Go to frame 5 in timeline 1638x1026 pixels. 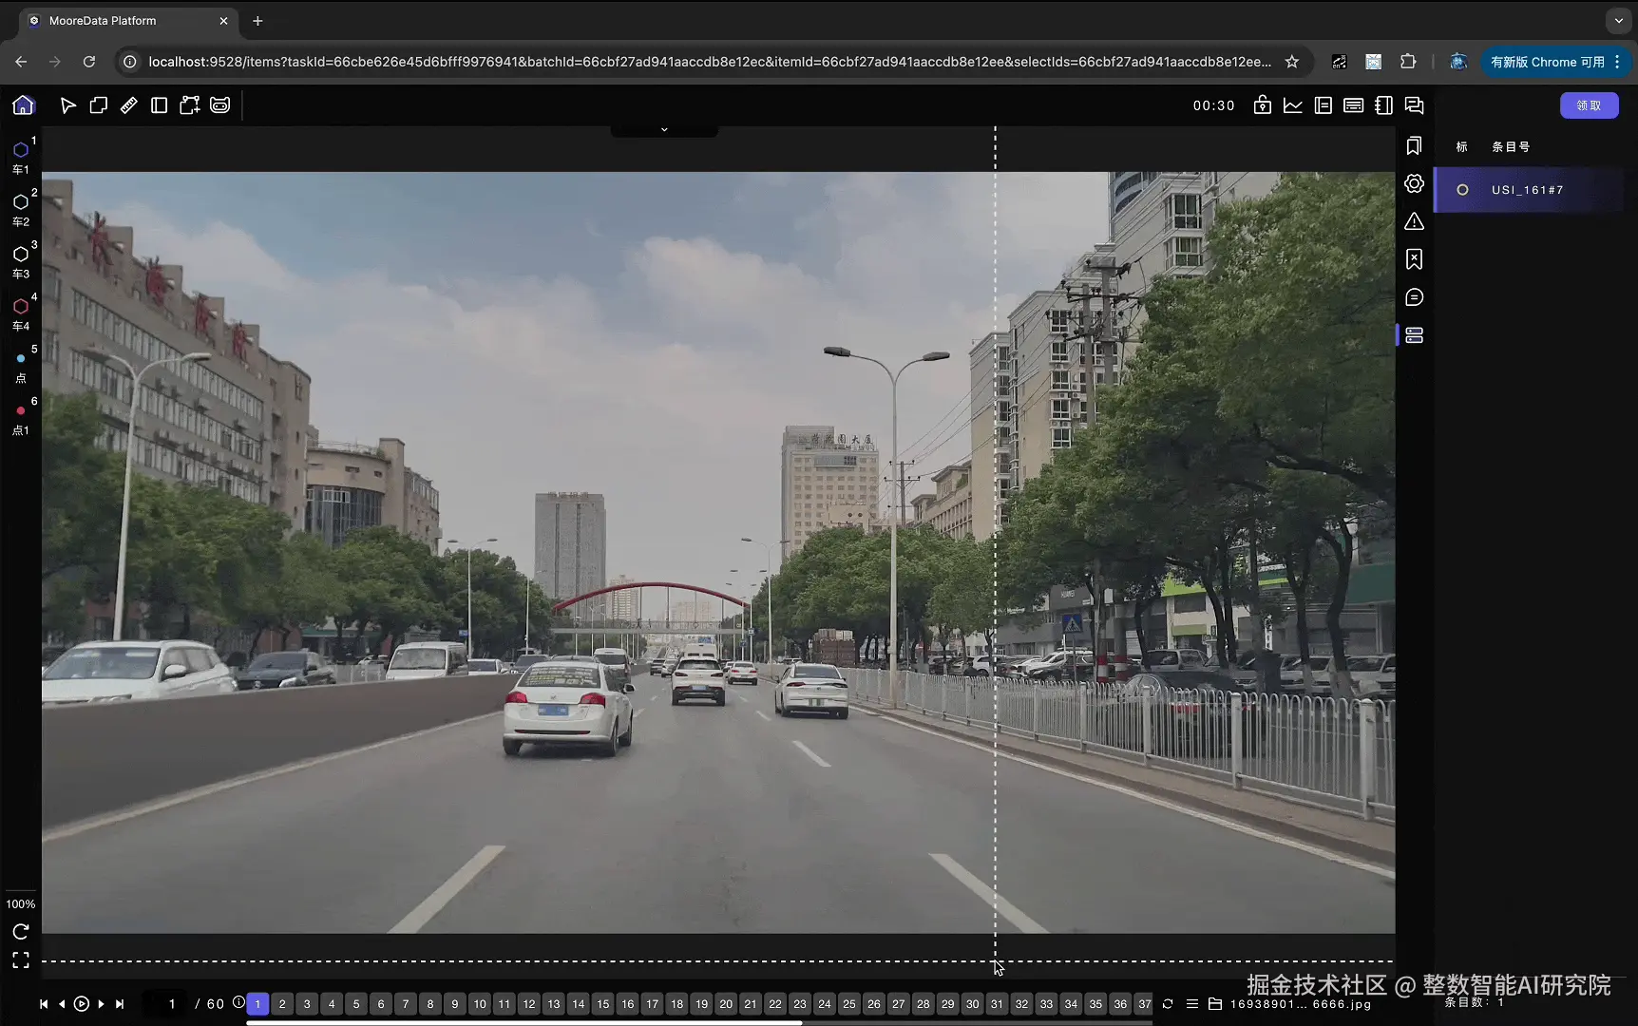point(356,1004)
